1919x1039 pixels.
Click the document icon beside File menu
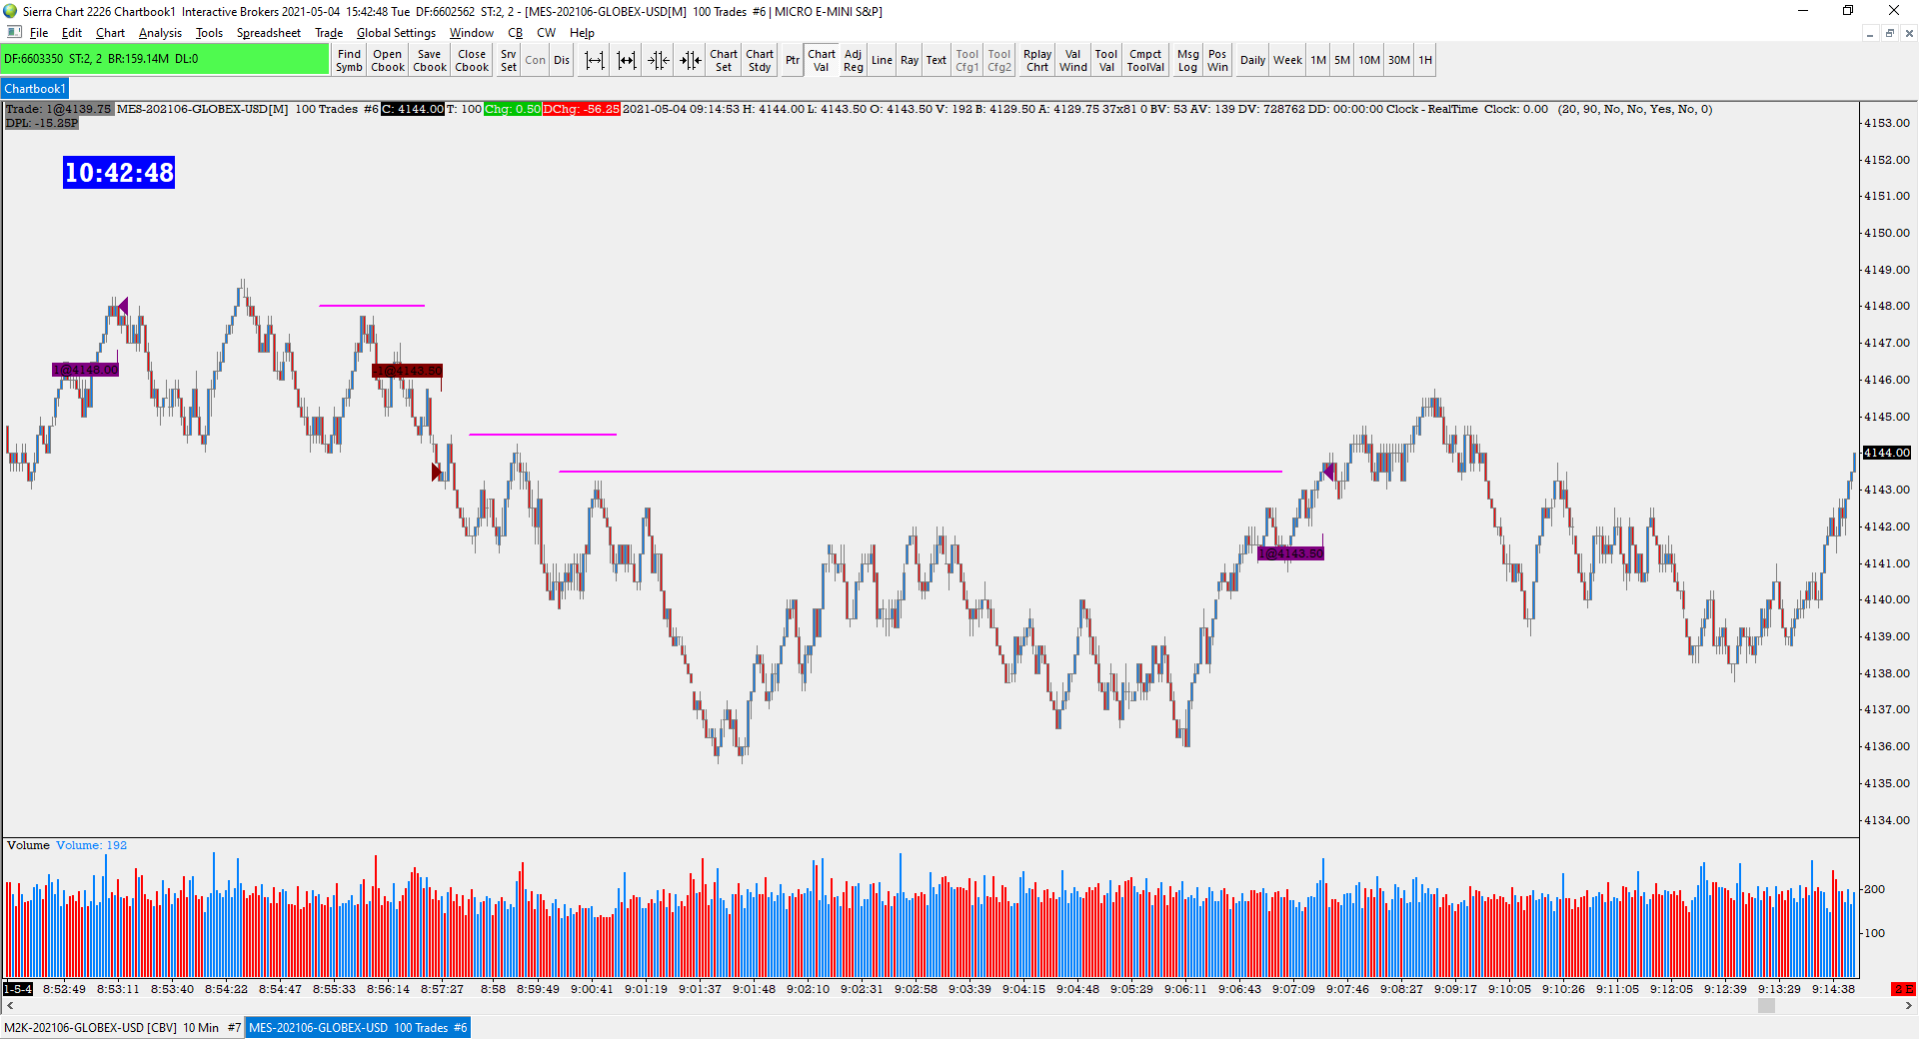tap(14, 32)
